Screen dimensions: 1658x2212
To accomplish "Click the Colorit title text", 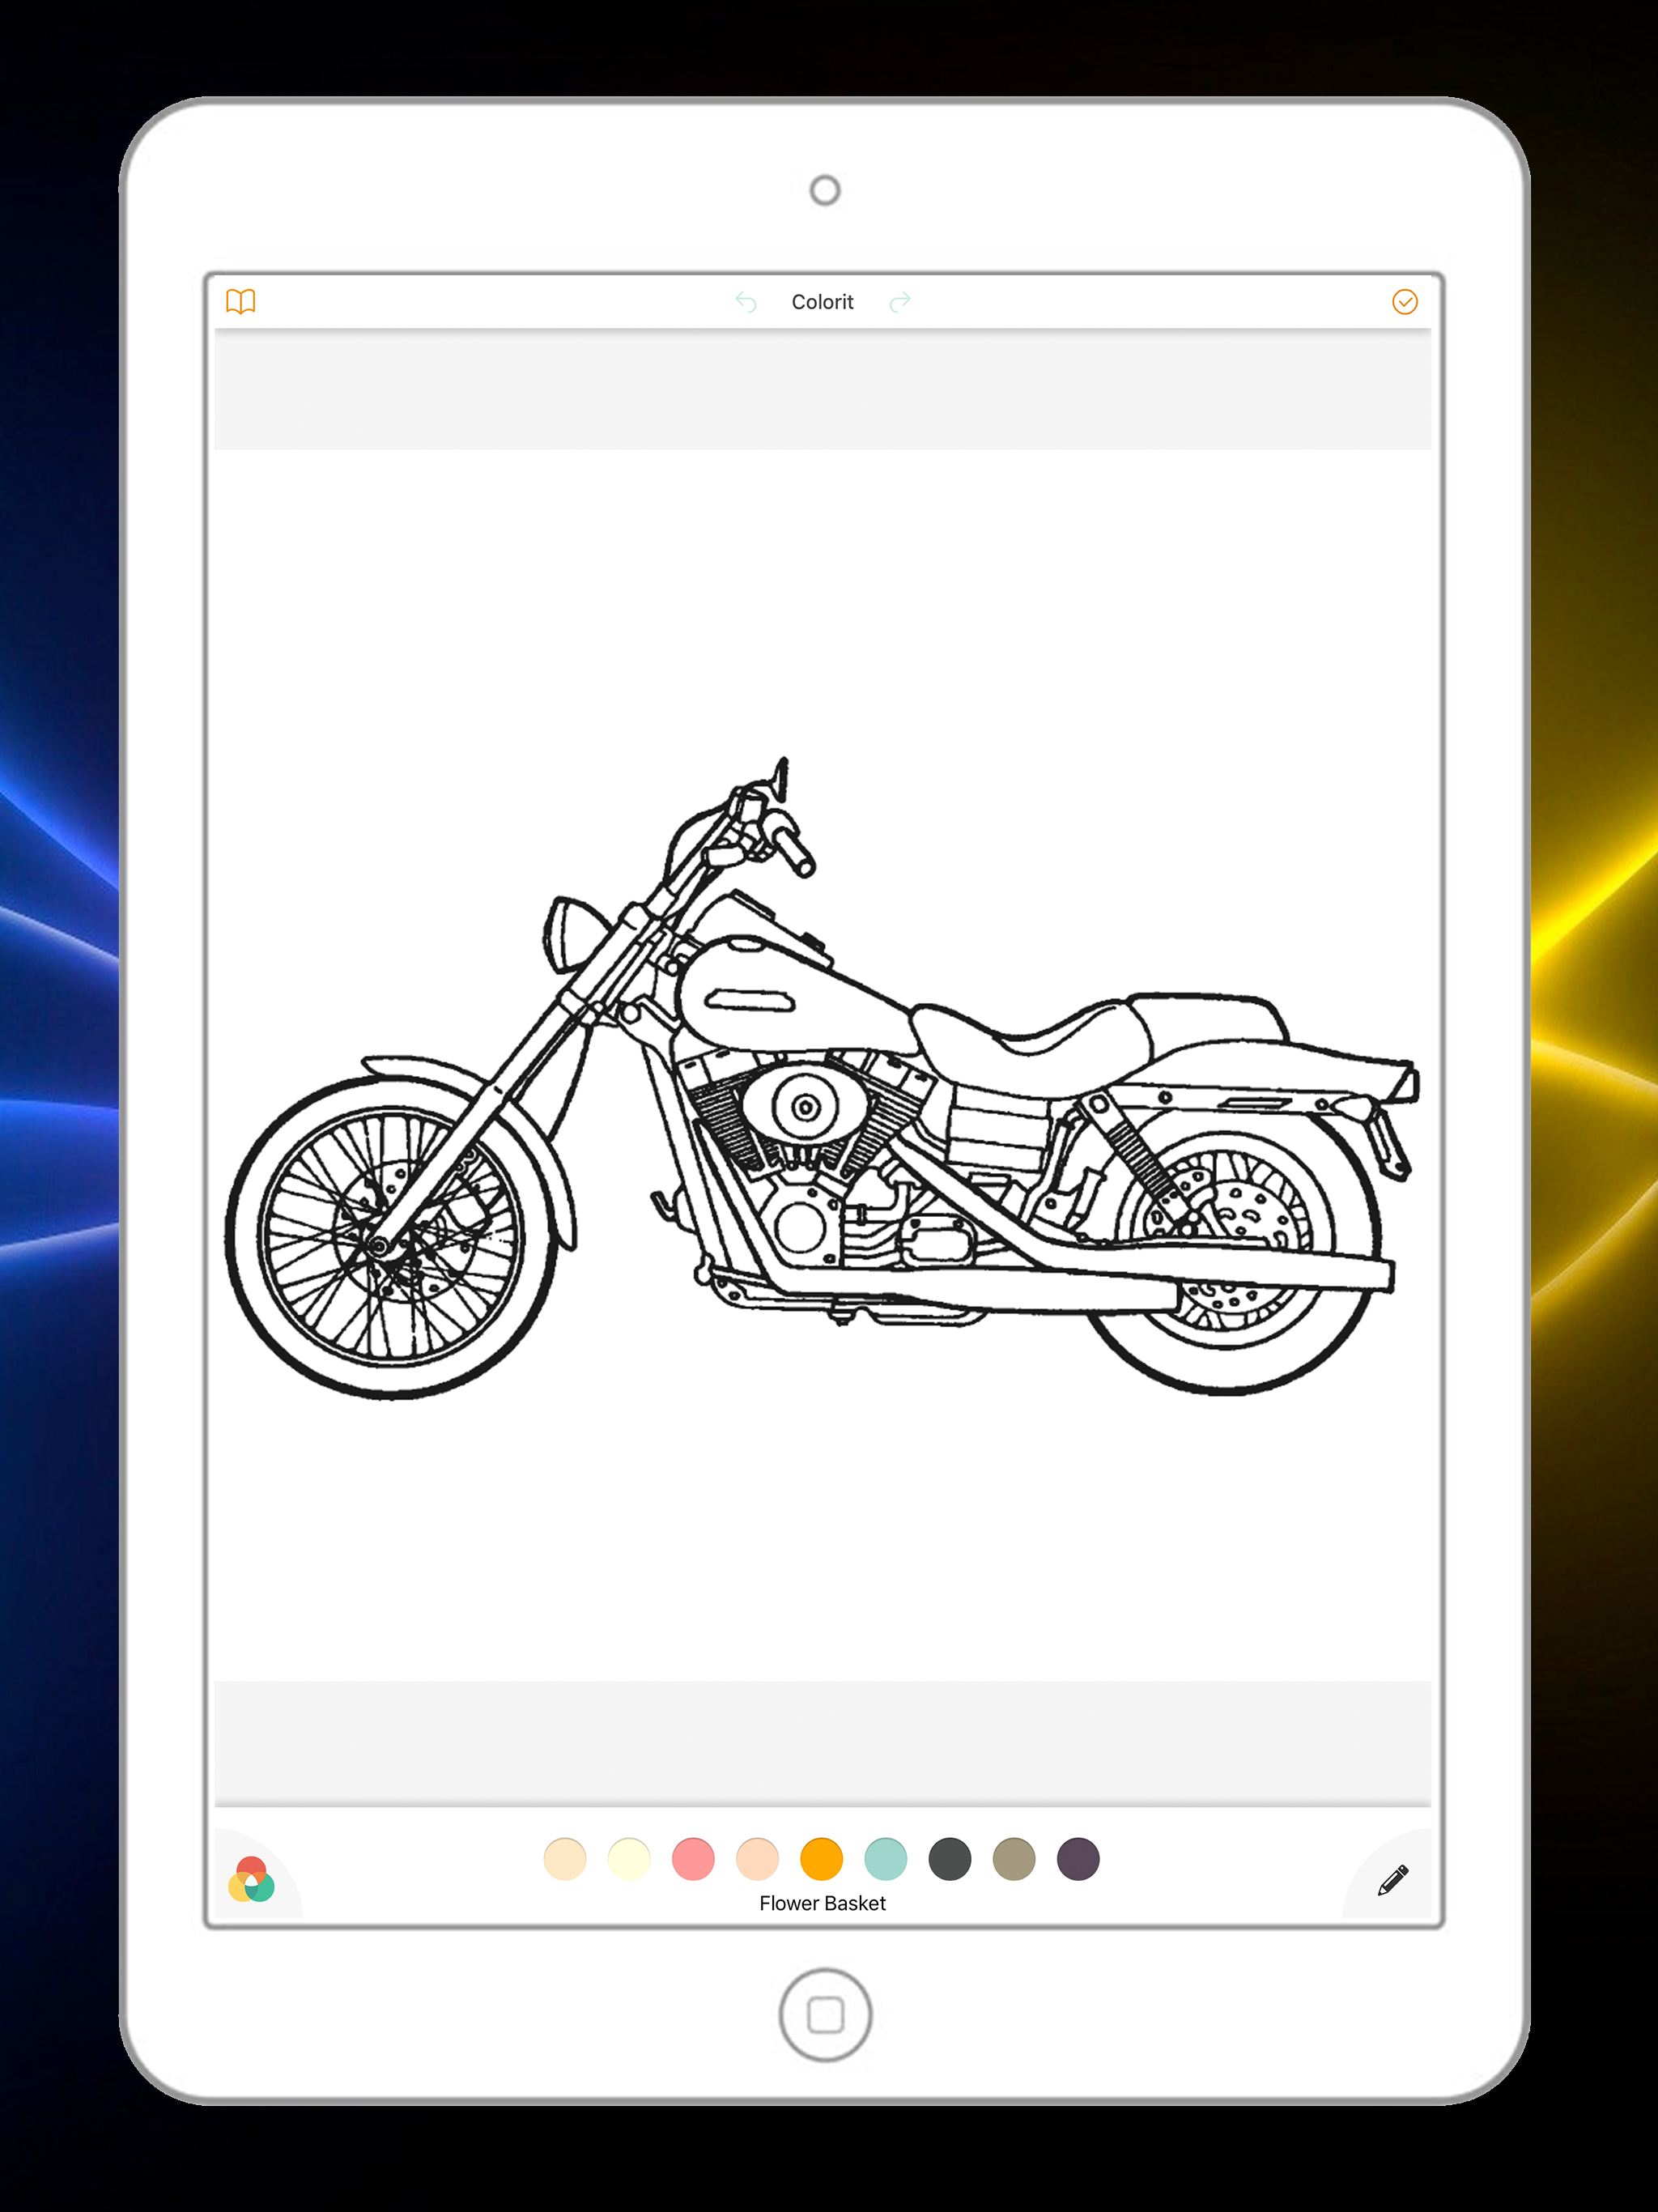I will tap(822, 302).
